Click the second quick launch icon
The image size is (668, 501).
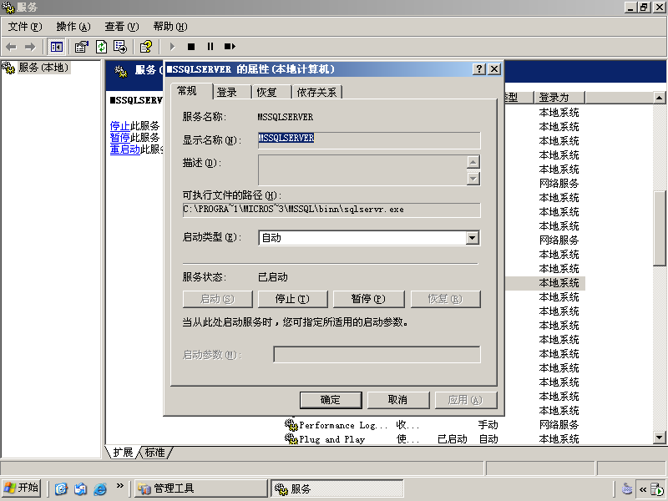[x=80, y=488]
